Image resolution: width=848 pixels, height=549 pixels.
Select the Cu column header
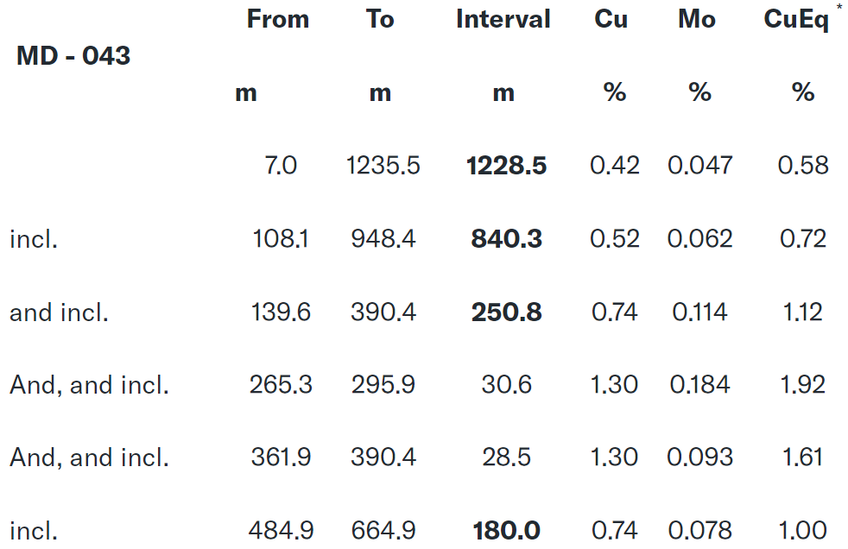pyautogui.click(x=611, y=20)
